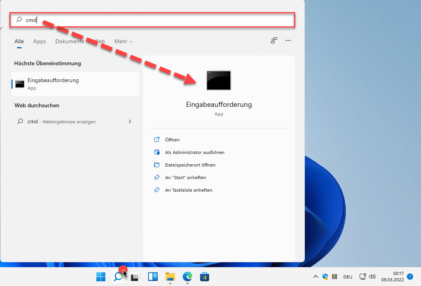Choose Als Administrator ausführen
This screenshot has height=286, width=421.
tap(195, 152)
